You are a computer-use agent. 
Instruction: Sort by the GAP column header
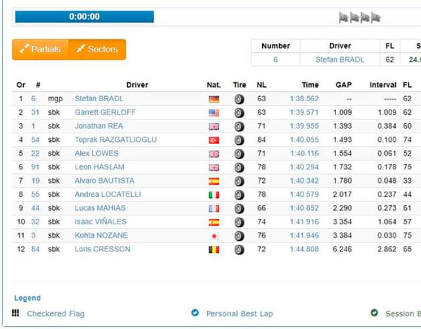[x=343, y=85]
